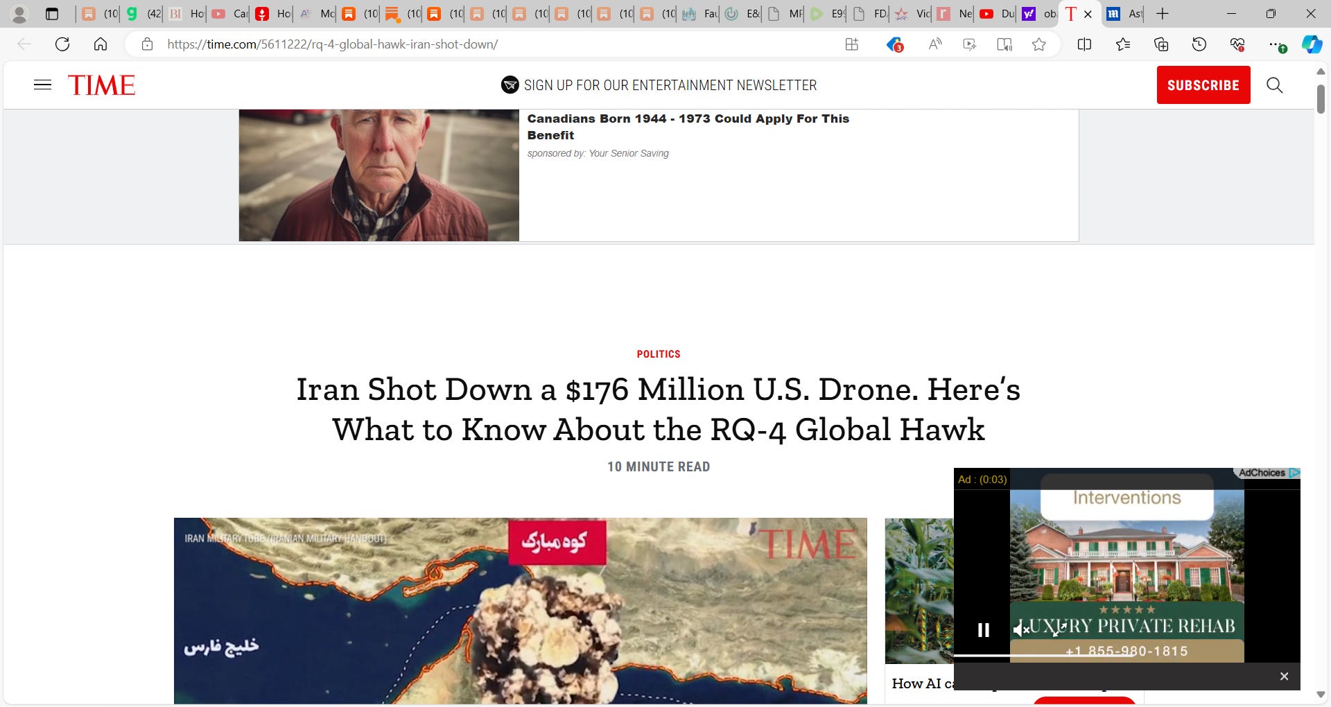Click the red TIME logo
Image resolution: width=1331 pixels, height=707 pixels.
click(x=101, y=85)
